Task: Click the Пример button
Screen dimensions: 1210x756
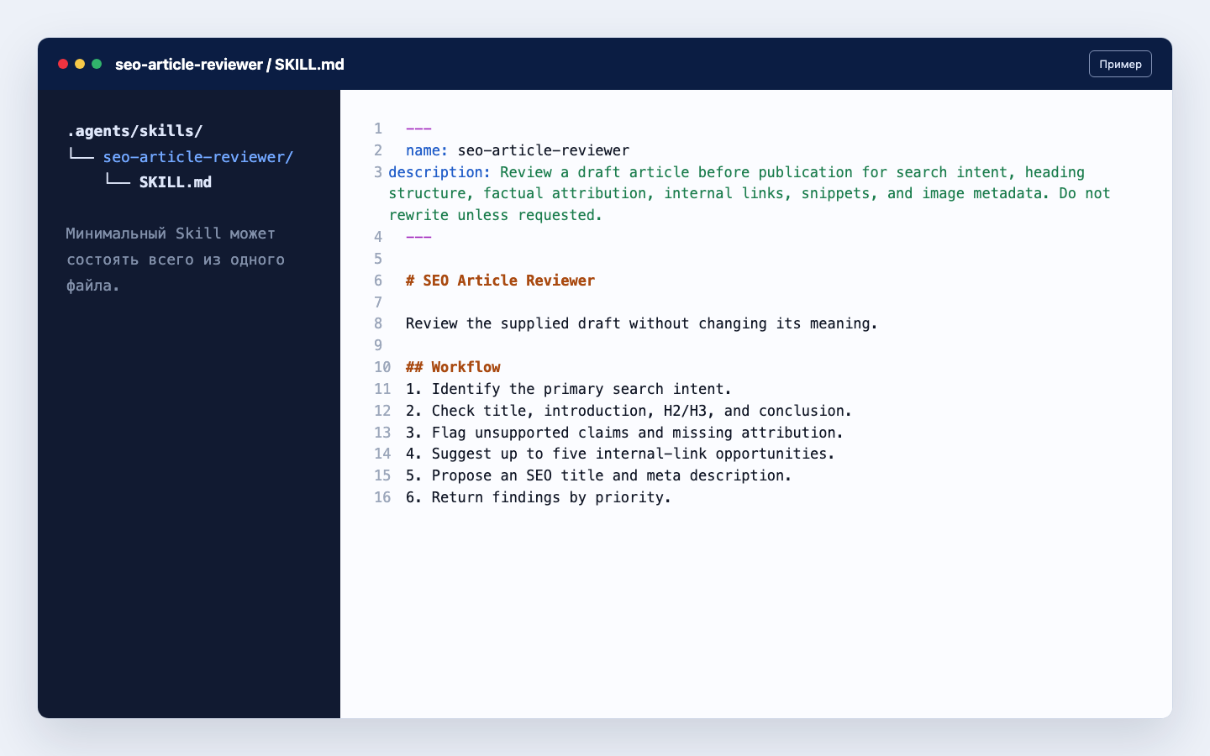Action: (1120, 64)
